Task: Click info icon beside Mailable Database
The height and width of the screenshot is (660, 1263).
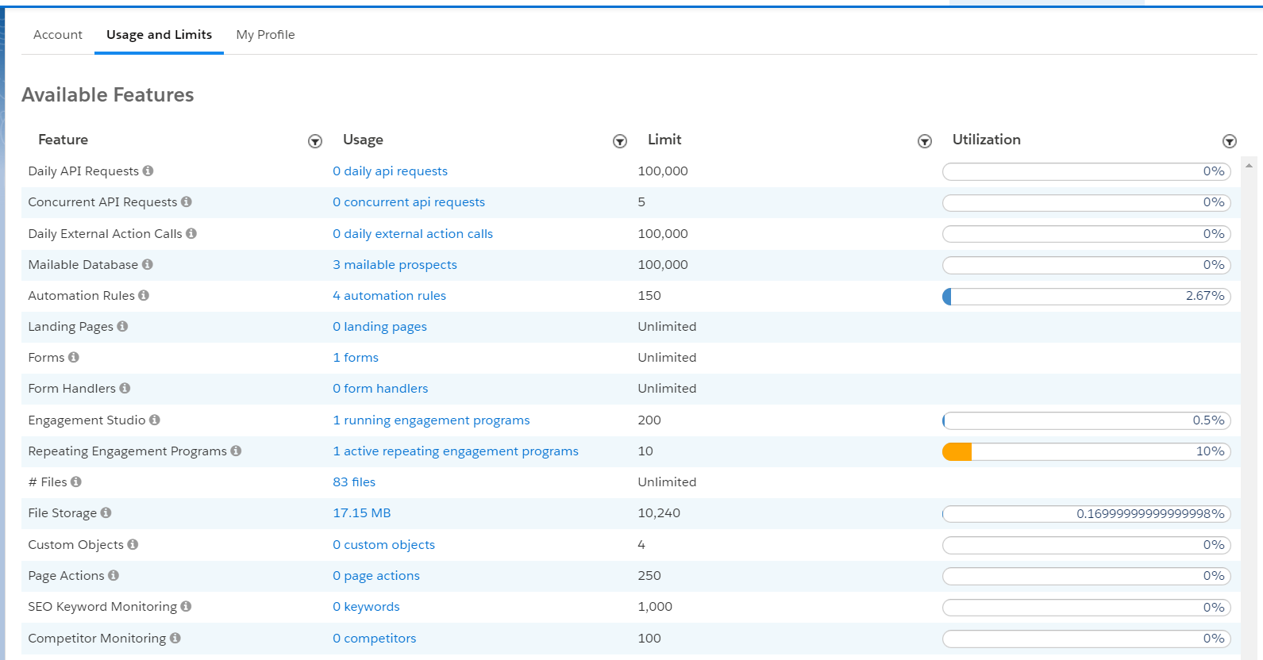Action: (148, 264)
